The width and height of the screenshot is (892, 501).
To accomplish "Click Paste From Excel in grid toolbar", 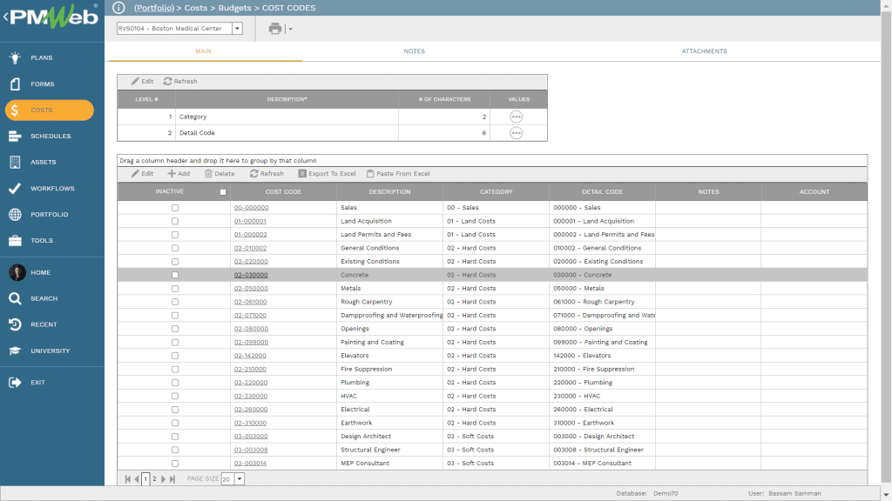I will [x=398, y=174].
